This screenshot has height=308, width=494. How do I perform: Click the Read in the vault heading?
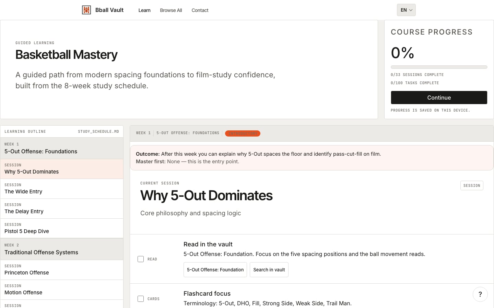click(208, 244)
